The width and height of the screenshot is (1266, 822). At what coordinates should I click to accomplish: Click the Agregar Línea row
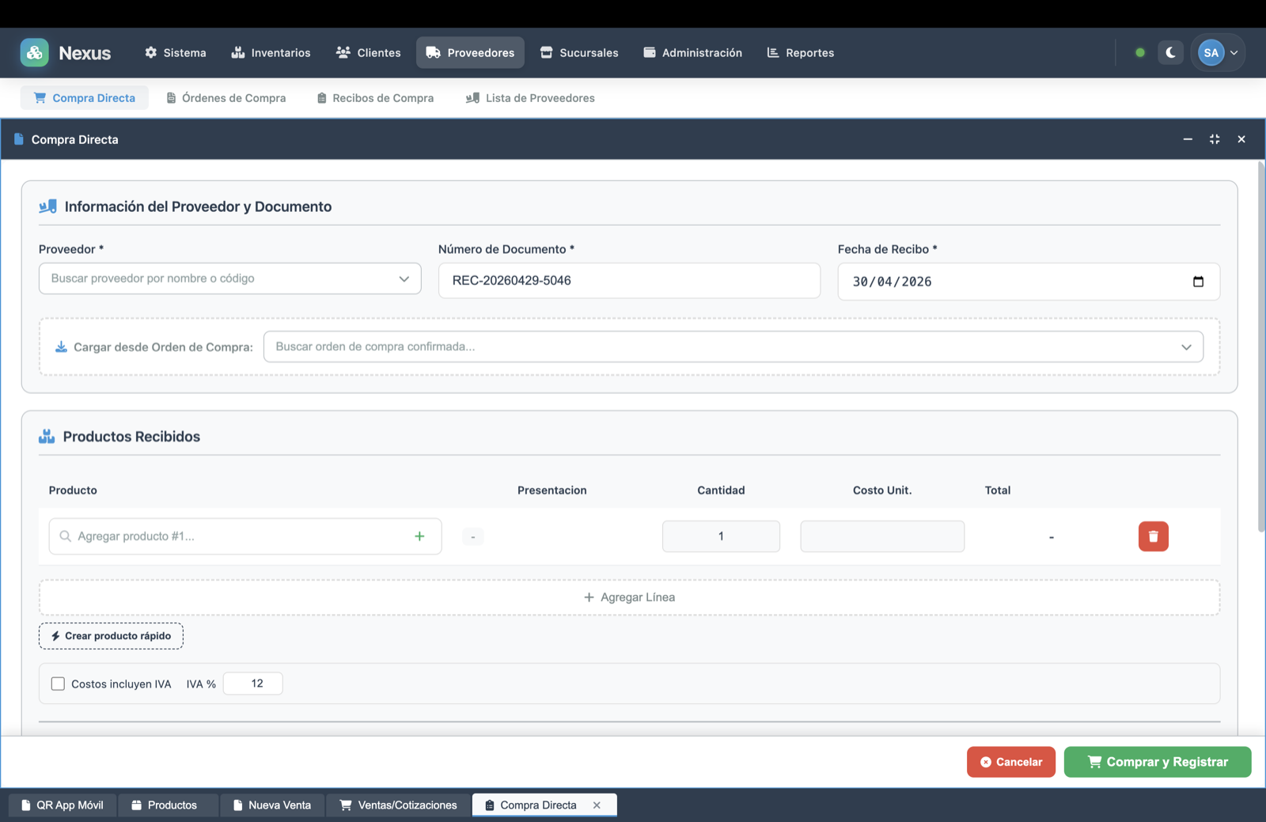(629, 597)
